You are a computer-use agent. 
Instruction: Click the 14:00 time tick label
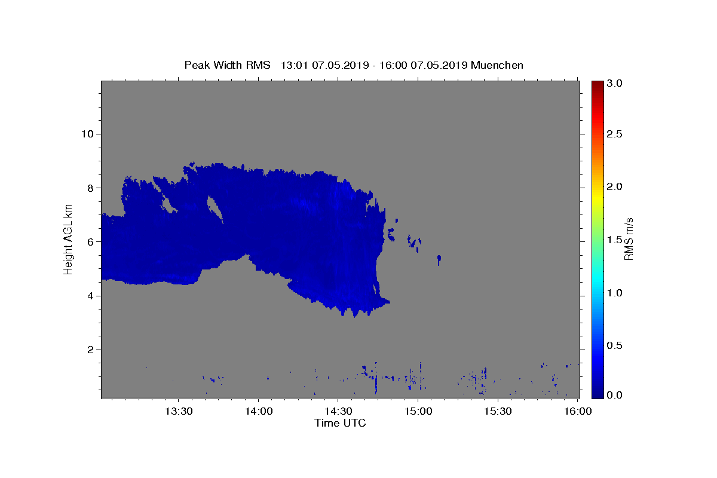pyautogui.click(x=258, y=412)
